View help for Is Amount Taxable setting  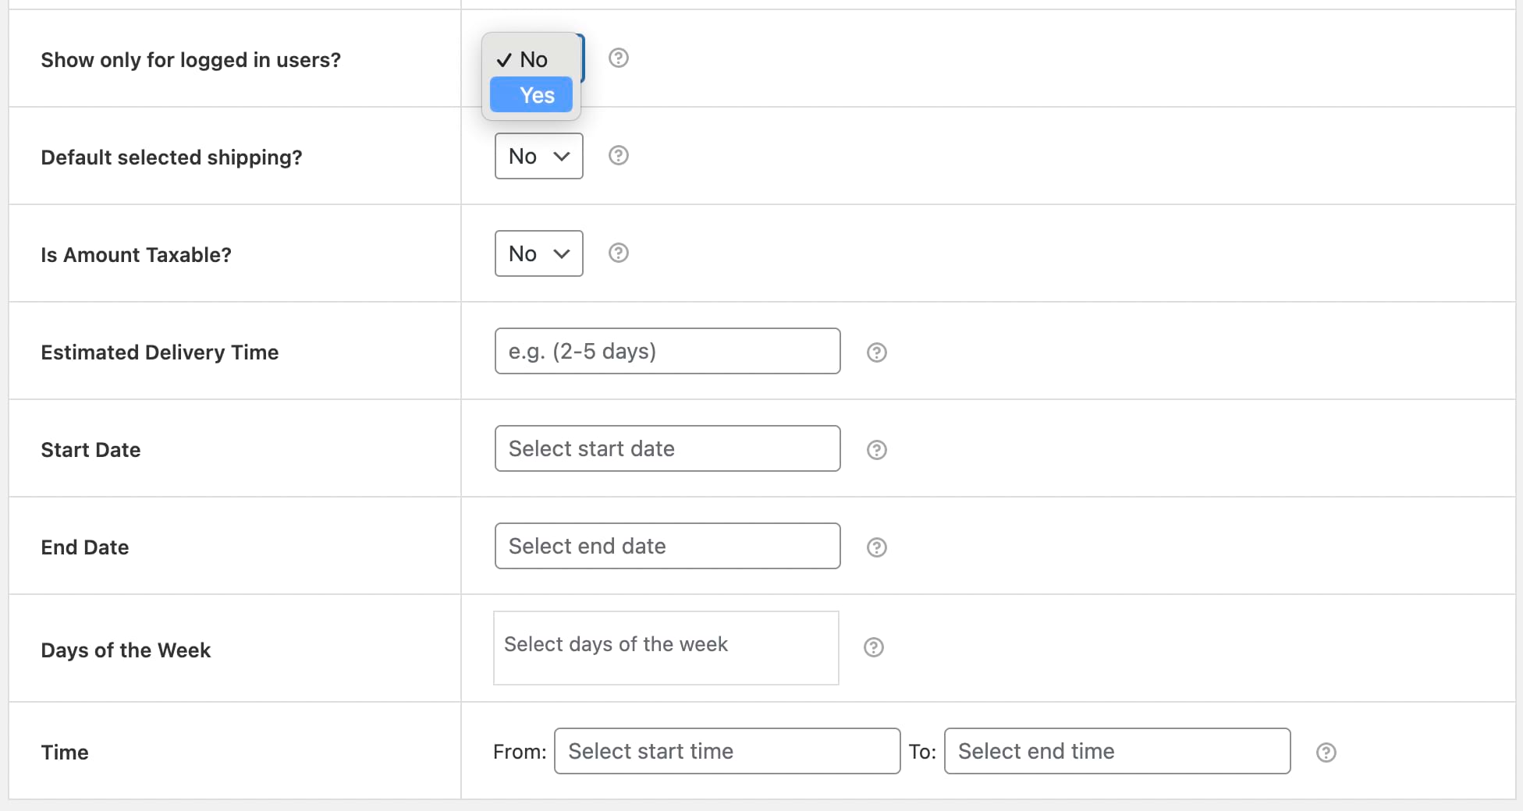pyautogui.click(x=618, y=253)
